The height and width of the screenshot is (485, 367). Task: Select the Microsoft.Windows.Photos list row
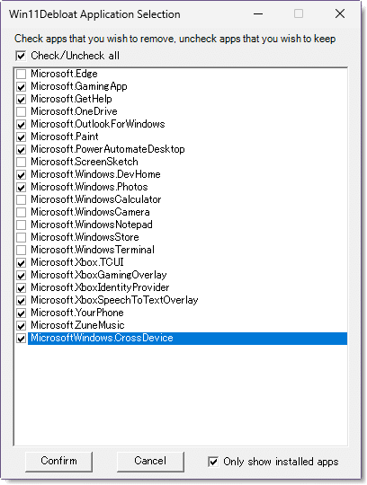pos(89,187)
